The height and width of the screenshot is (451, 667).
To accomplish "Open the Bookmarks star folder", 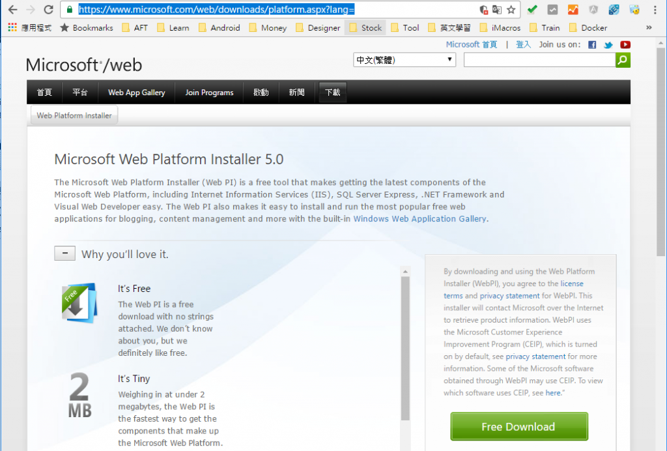I will coord(87,27).
